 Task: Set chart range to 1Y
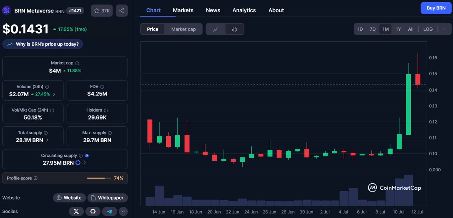[398, 29]
